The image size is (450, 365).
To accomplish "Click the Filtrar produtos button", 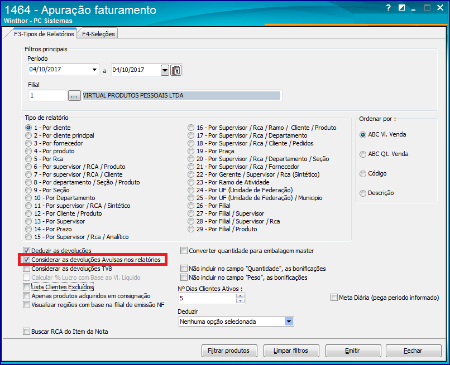I will (229, 351).
